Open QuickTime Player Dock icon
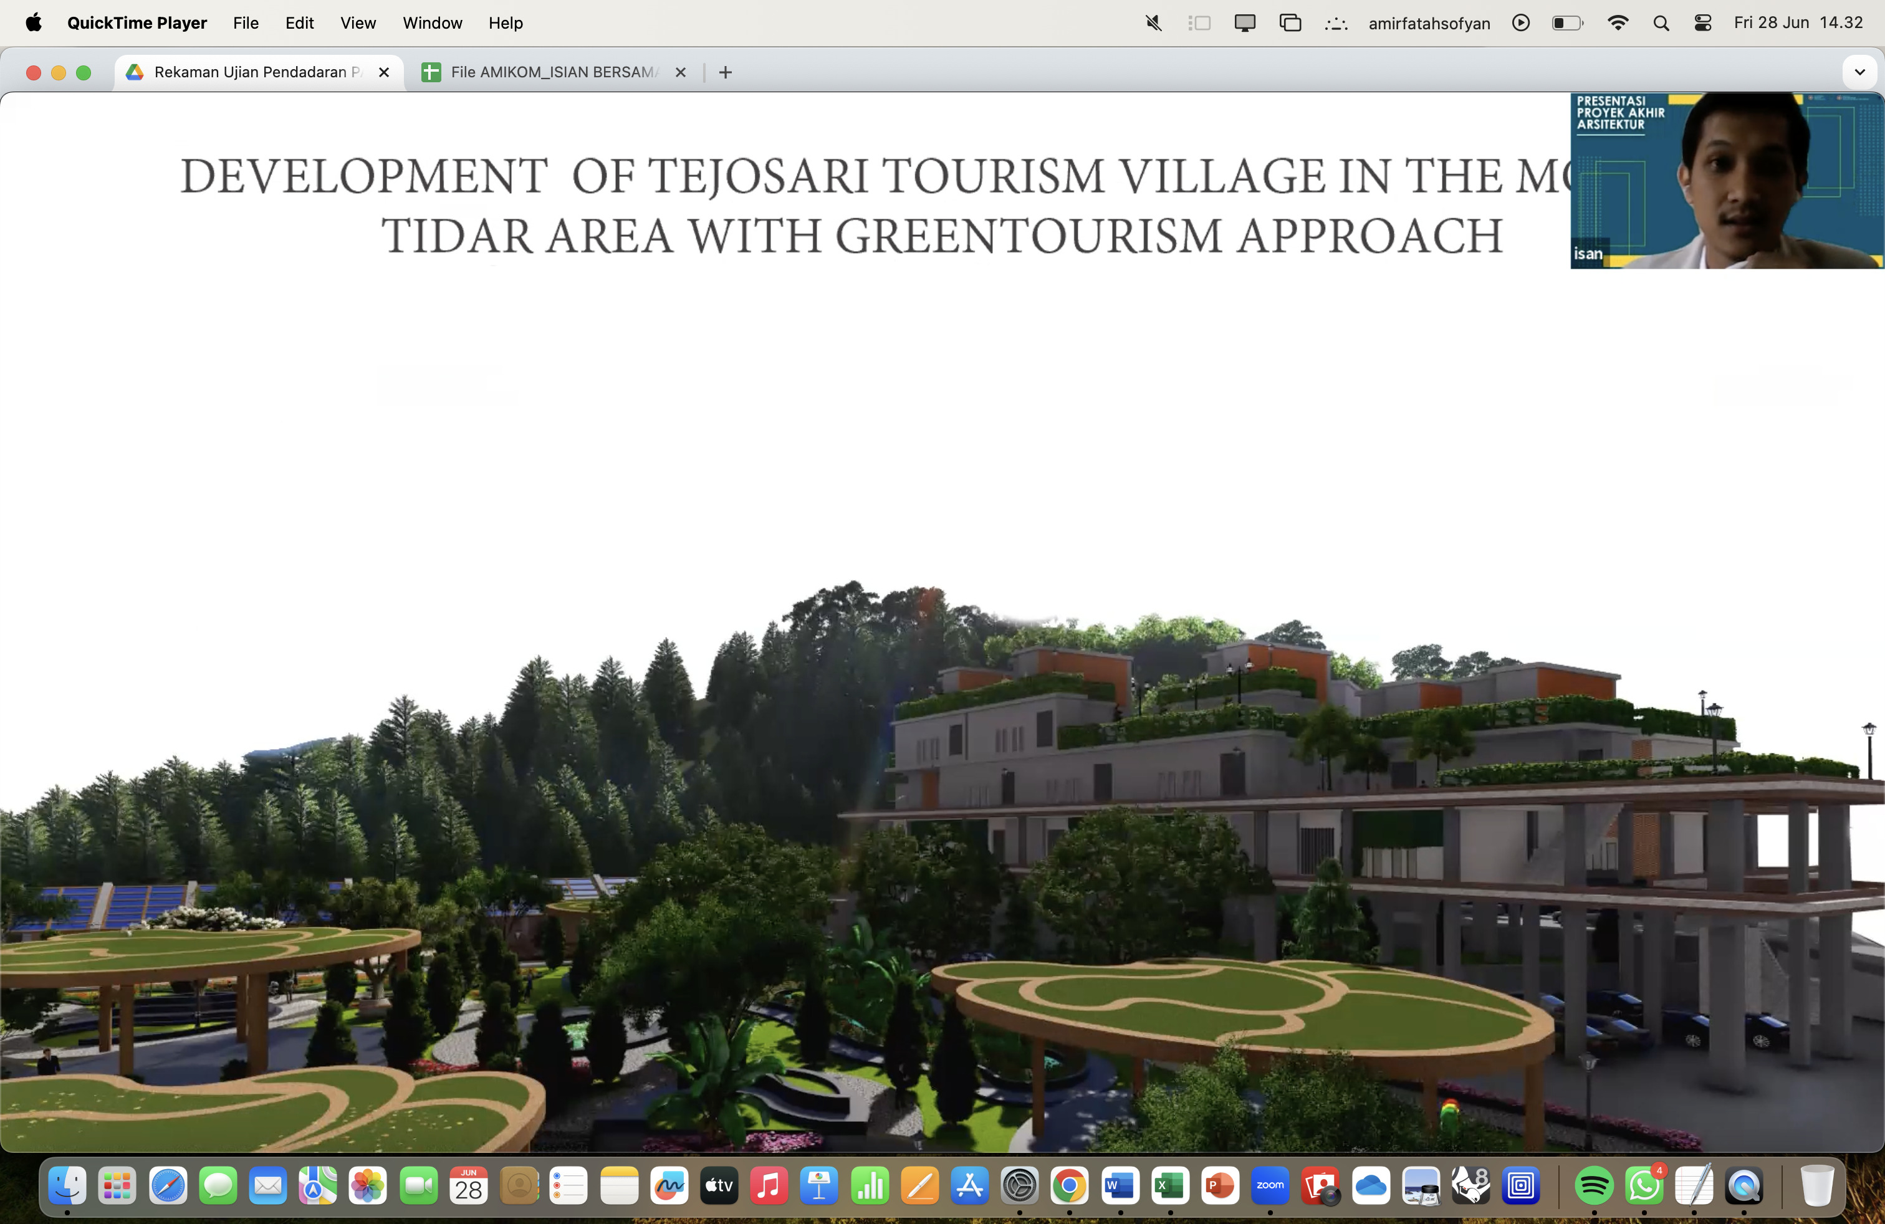This screenshot has height=1224, width=1885. [x=1744, y=1185]
